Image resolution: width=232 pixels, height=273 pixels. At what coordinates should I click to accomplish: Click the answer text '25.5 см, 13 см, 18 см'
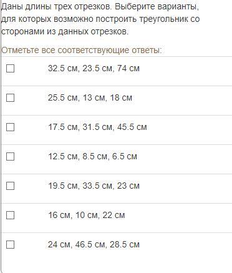point(90,97)
